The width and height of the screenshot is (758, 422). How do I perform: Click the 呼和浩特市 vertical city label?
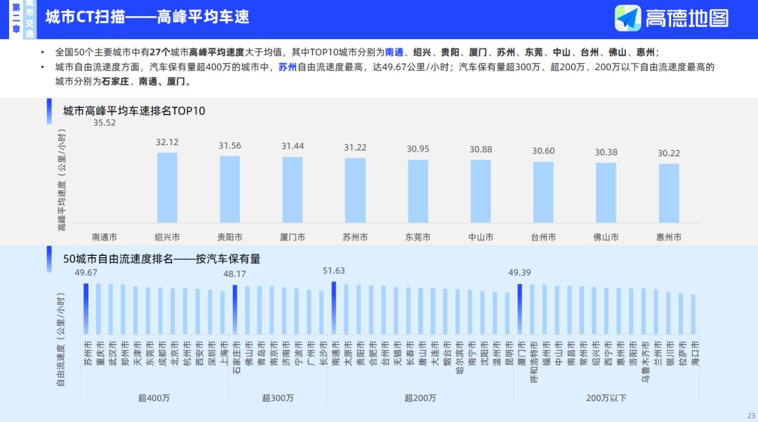[x=533, y=362]
